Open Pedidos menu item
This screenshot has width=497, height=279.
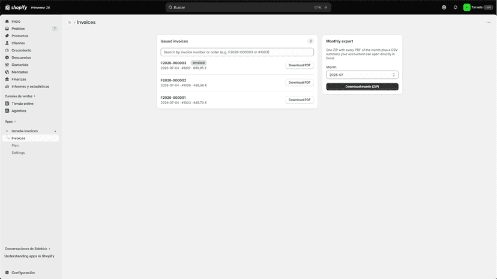(18, 29)
